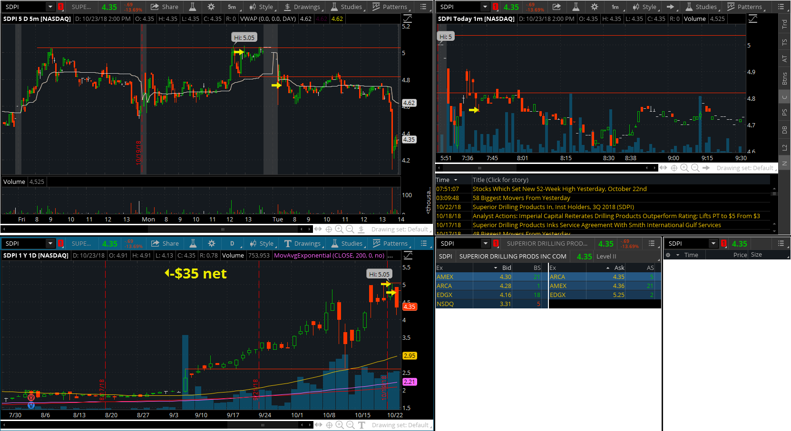Click the price axis settings icon on the 1m chart
791x431 pixels.
[x=753, y=19]
